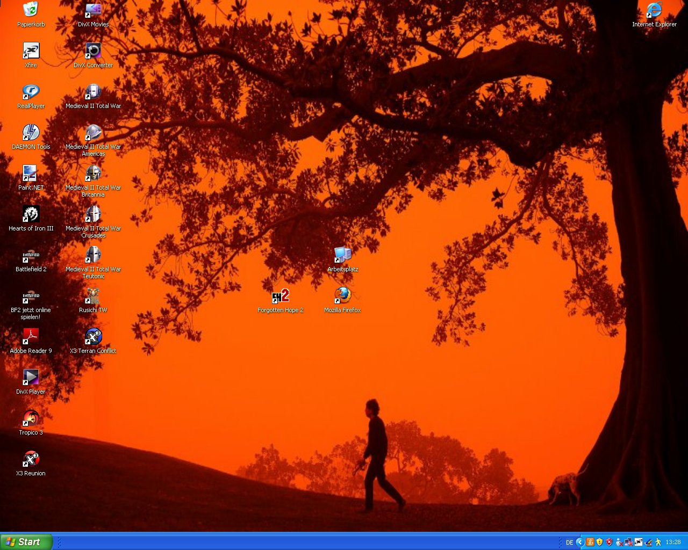This screenshot has height=550, width=688.
Task: Open the Start menu
Action: (24, 542)
